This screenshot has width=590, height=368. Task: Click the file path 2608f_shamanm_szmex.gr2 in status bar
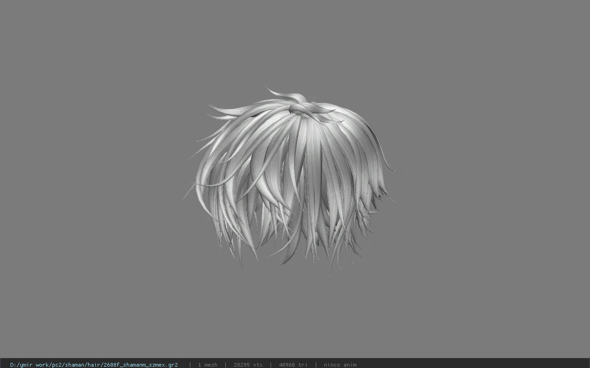94,365
